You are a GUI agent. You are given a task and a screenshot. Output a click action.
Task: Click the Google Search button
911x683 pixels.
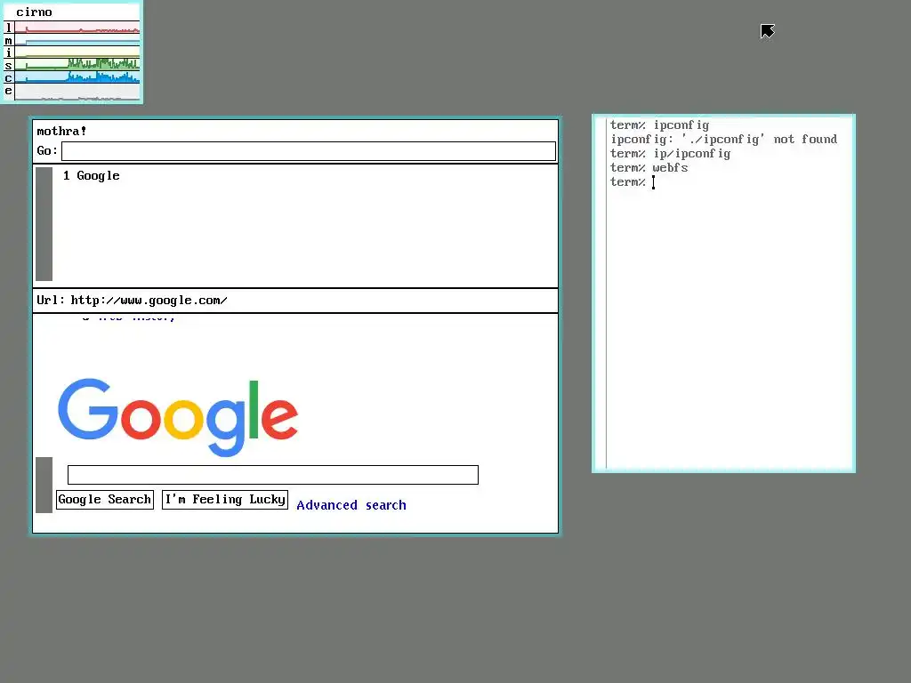105,500
